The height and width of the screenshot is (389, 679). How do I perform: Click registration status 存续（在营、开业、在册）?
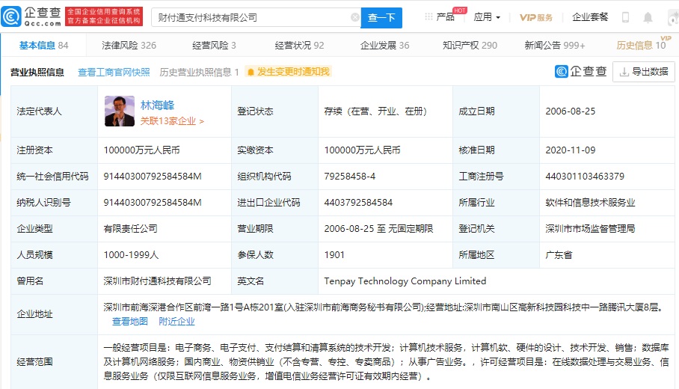[x=375, y=111]
